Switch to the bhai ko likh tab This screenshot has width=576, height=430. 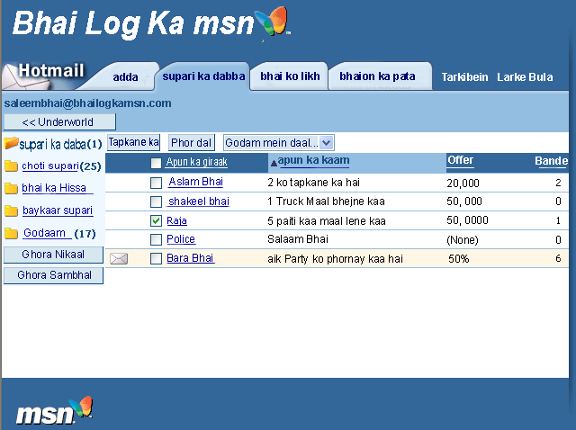point(290,76)
